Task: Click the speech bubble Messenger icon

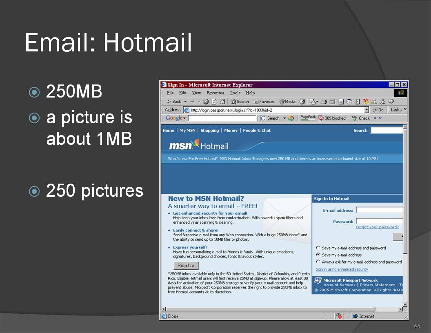Action: [x=391, y=102]
